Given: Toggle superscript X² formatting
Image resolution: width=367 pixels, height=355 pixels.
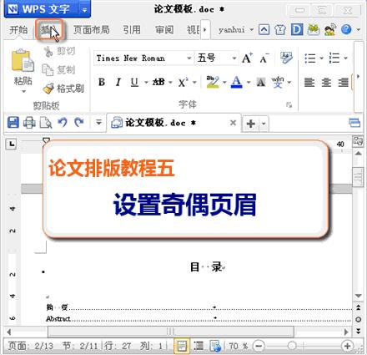Looking at the screenshot, I should pyautogui.click(x=183, y=82).
